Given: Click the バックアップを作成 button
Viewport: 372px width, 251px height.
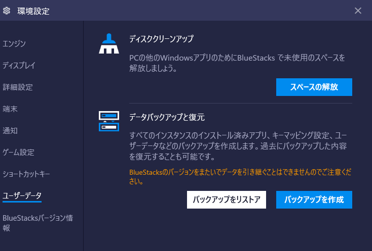Looking at the screenshot, I should tap(314, 199).
